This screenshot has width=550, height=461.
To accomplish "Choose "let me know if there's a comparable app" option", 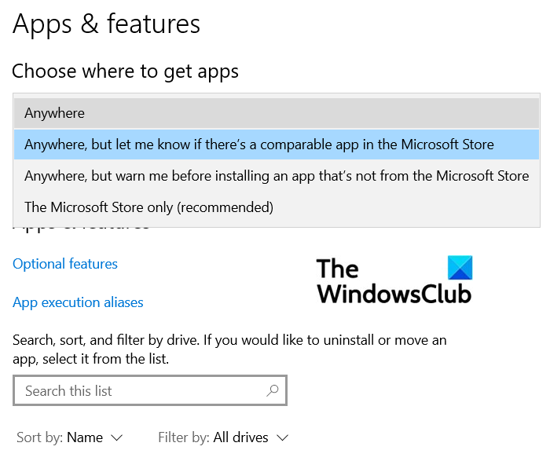I will point(259,145).
